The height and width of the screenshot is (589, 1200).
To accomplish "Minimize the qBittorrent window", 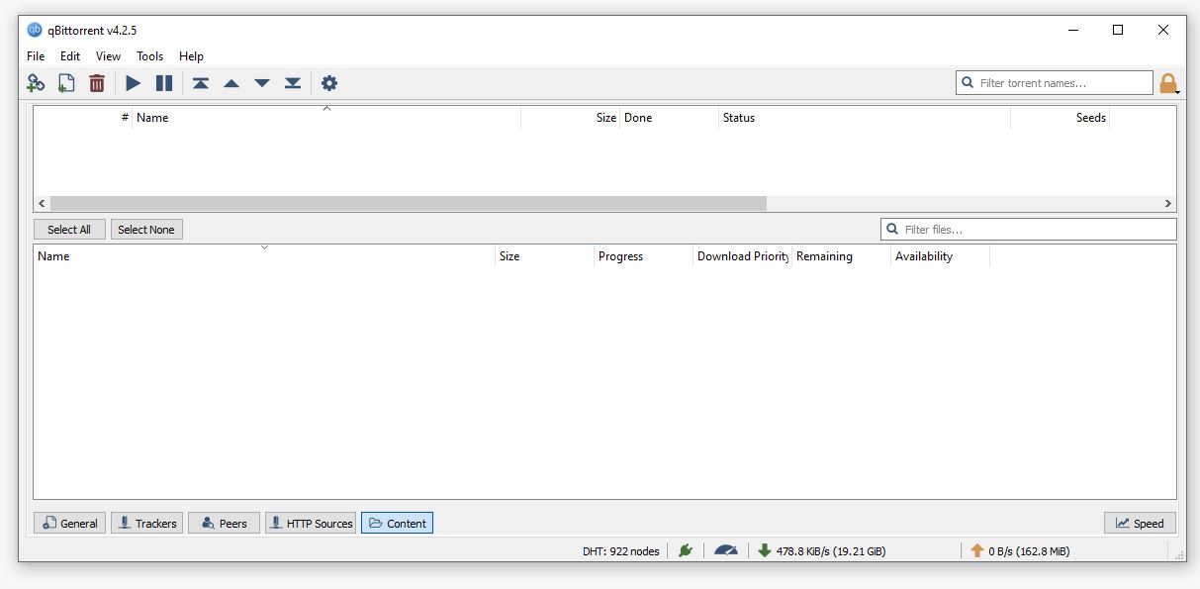I will [1073, 30].
